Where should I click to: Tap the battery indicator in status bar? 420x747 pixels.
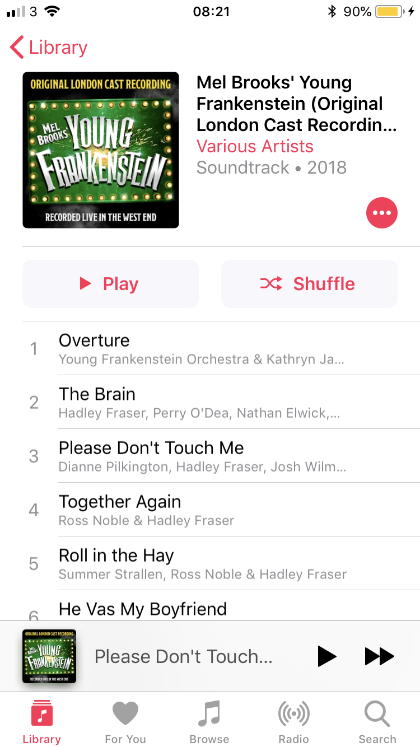(x=389, y=11)
